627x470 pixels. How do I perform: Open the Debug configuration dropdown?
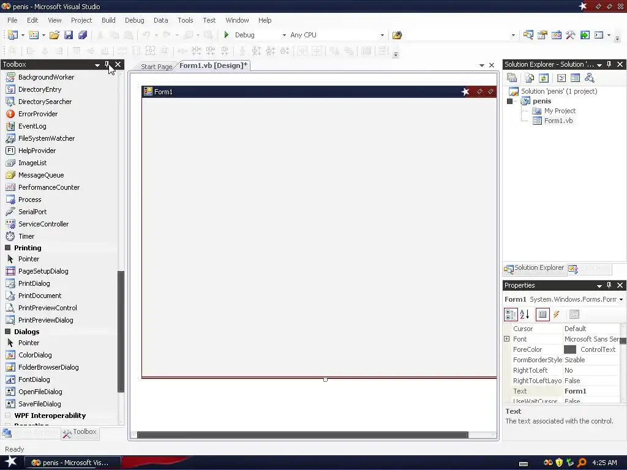pos(284,35)
